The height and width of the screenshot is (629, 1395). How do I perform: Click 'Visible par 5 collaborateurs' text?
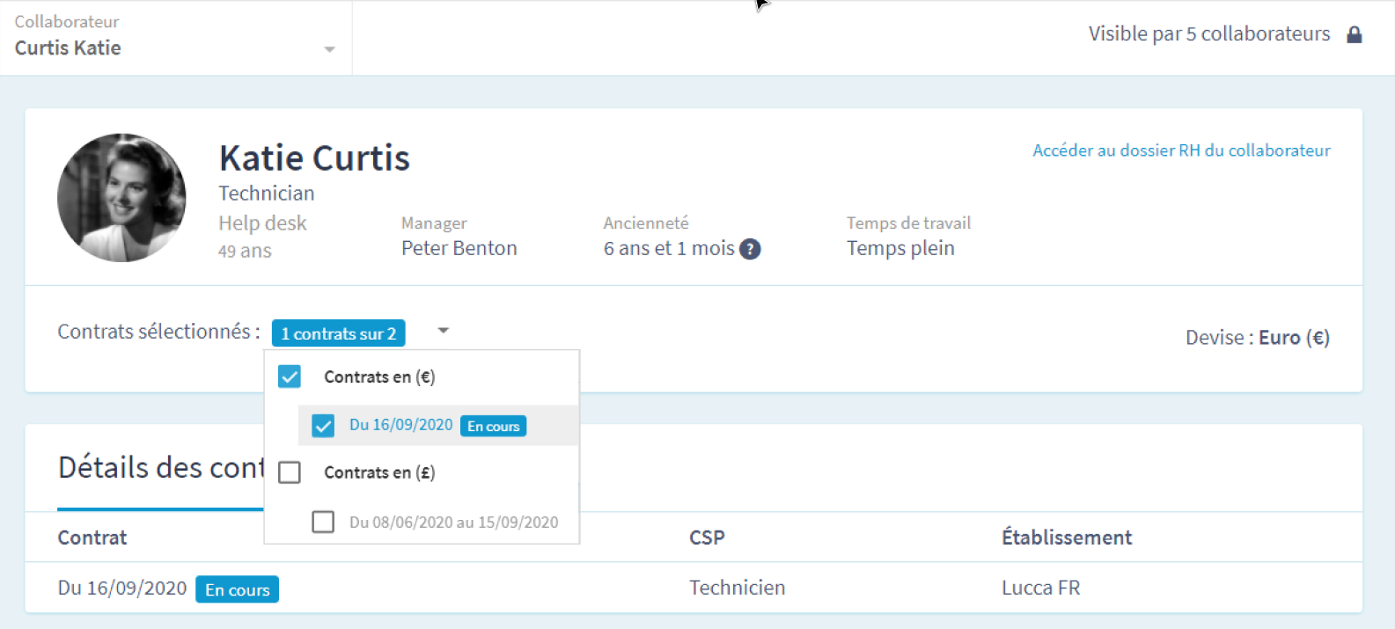1208,34
